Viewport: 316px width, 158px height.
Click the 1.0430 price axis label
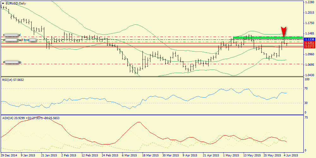point(310,75)
